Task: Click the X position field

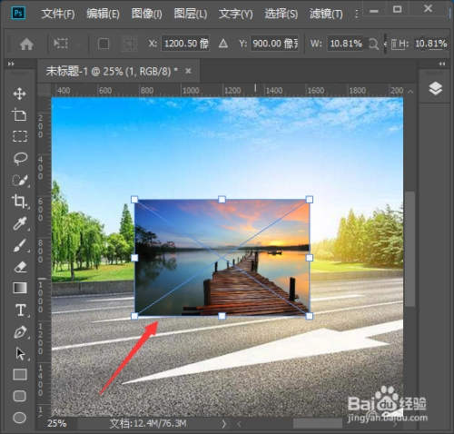Action: [x=185, y=44]
